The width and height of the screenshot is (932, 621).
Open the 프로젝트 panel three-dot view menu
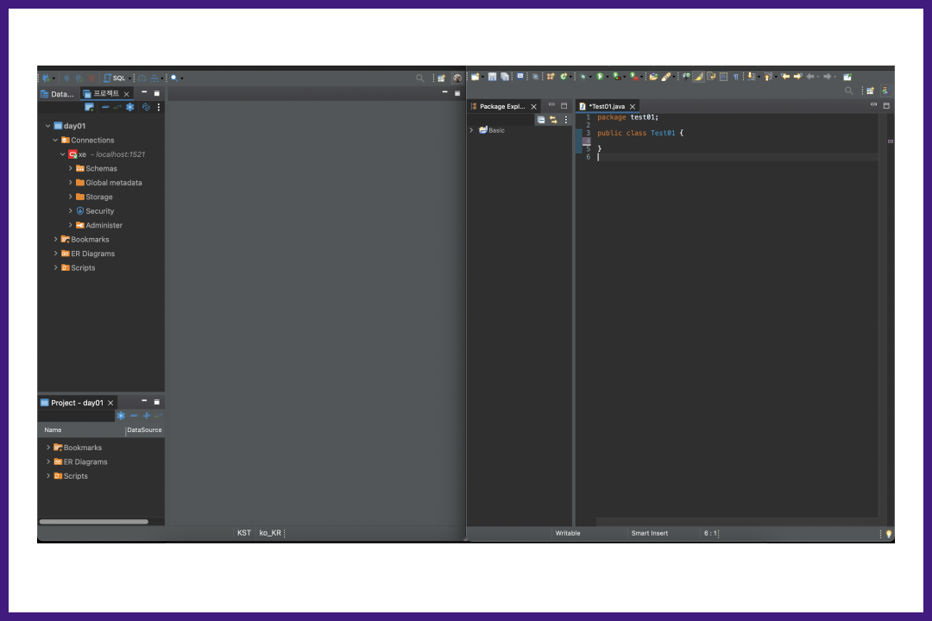tap(159, 107)
